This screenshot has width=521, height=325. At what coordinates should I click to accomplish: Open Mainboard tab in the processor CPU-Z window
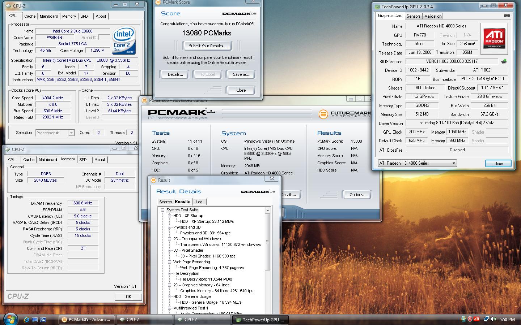(49, 16)
